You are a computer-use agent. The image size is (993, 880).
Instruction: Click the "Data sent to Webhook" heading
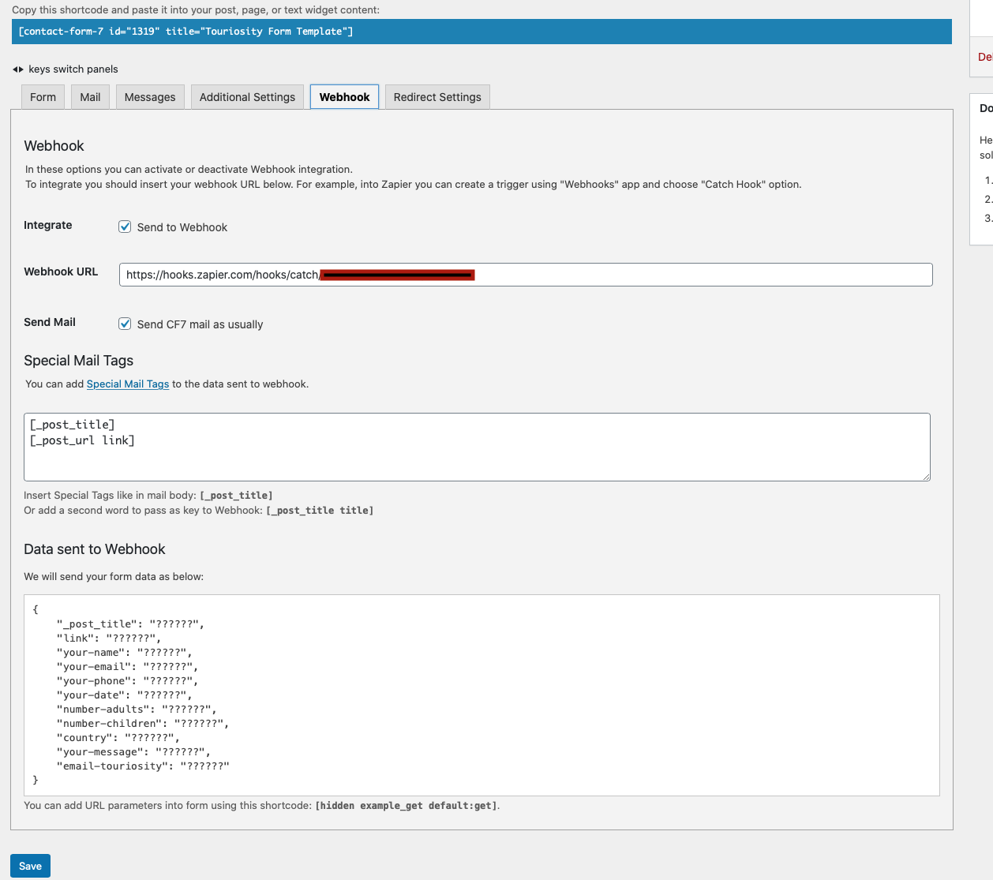coord(95,549)
